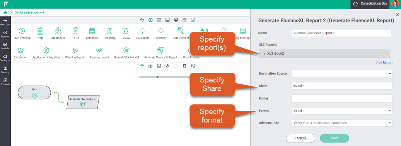Select the Application Integration activity icon

tap(46, 50)
